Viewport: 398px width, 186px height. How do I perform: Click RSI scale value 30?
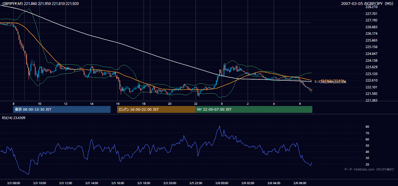click(x=367, y=158)
